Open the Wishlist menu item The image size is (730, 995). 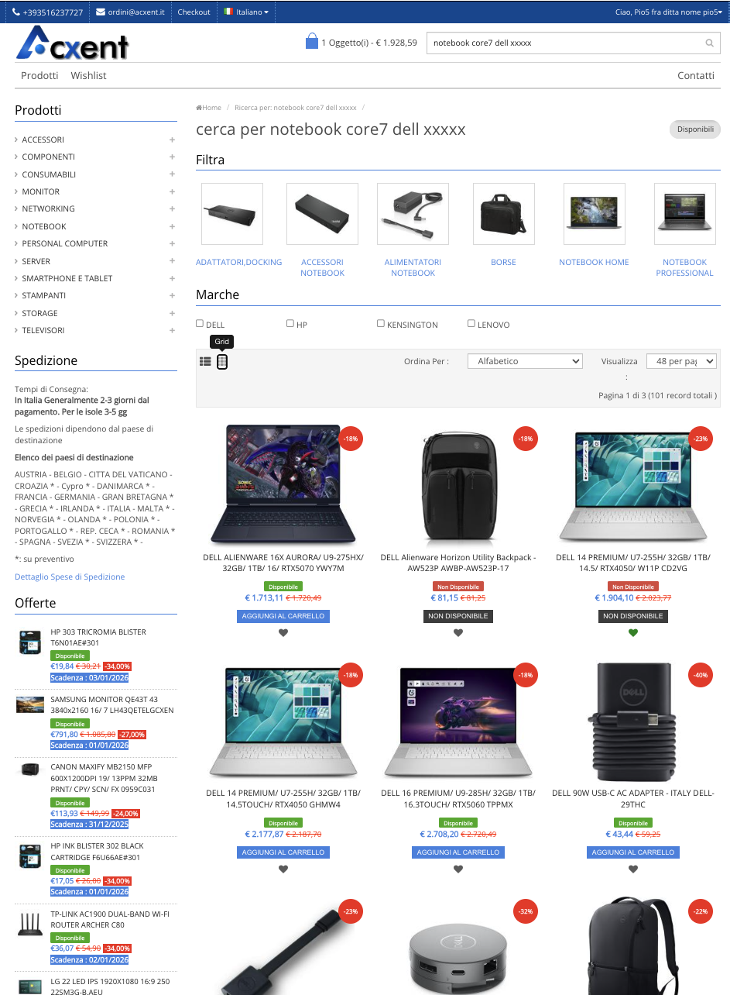click(x=88, y=75)
